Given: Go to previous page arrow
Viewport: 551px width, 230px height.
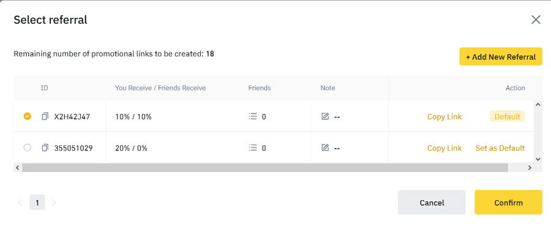Looking at the screenshot, I should 20,203.
